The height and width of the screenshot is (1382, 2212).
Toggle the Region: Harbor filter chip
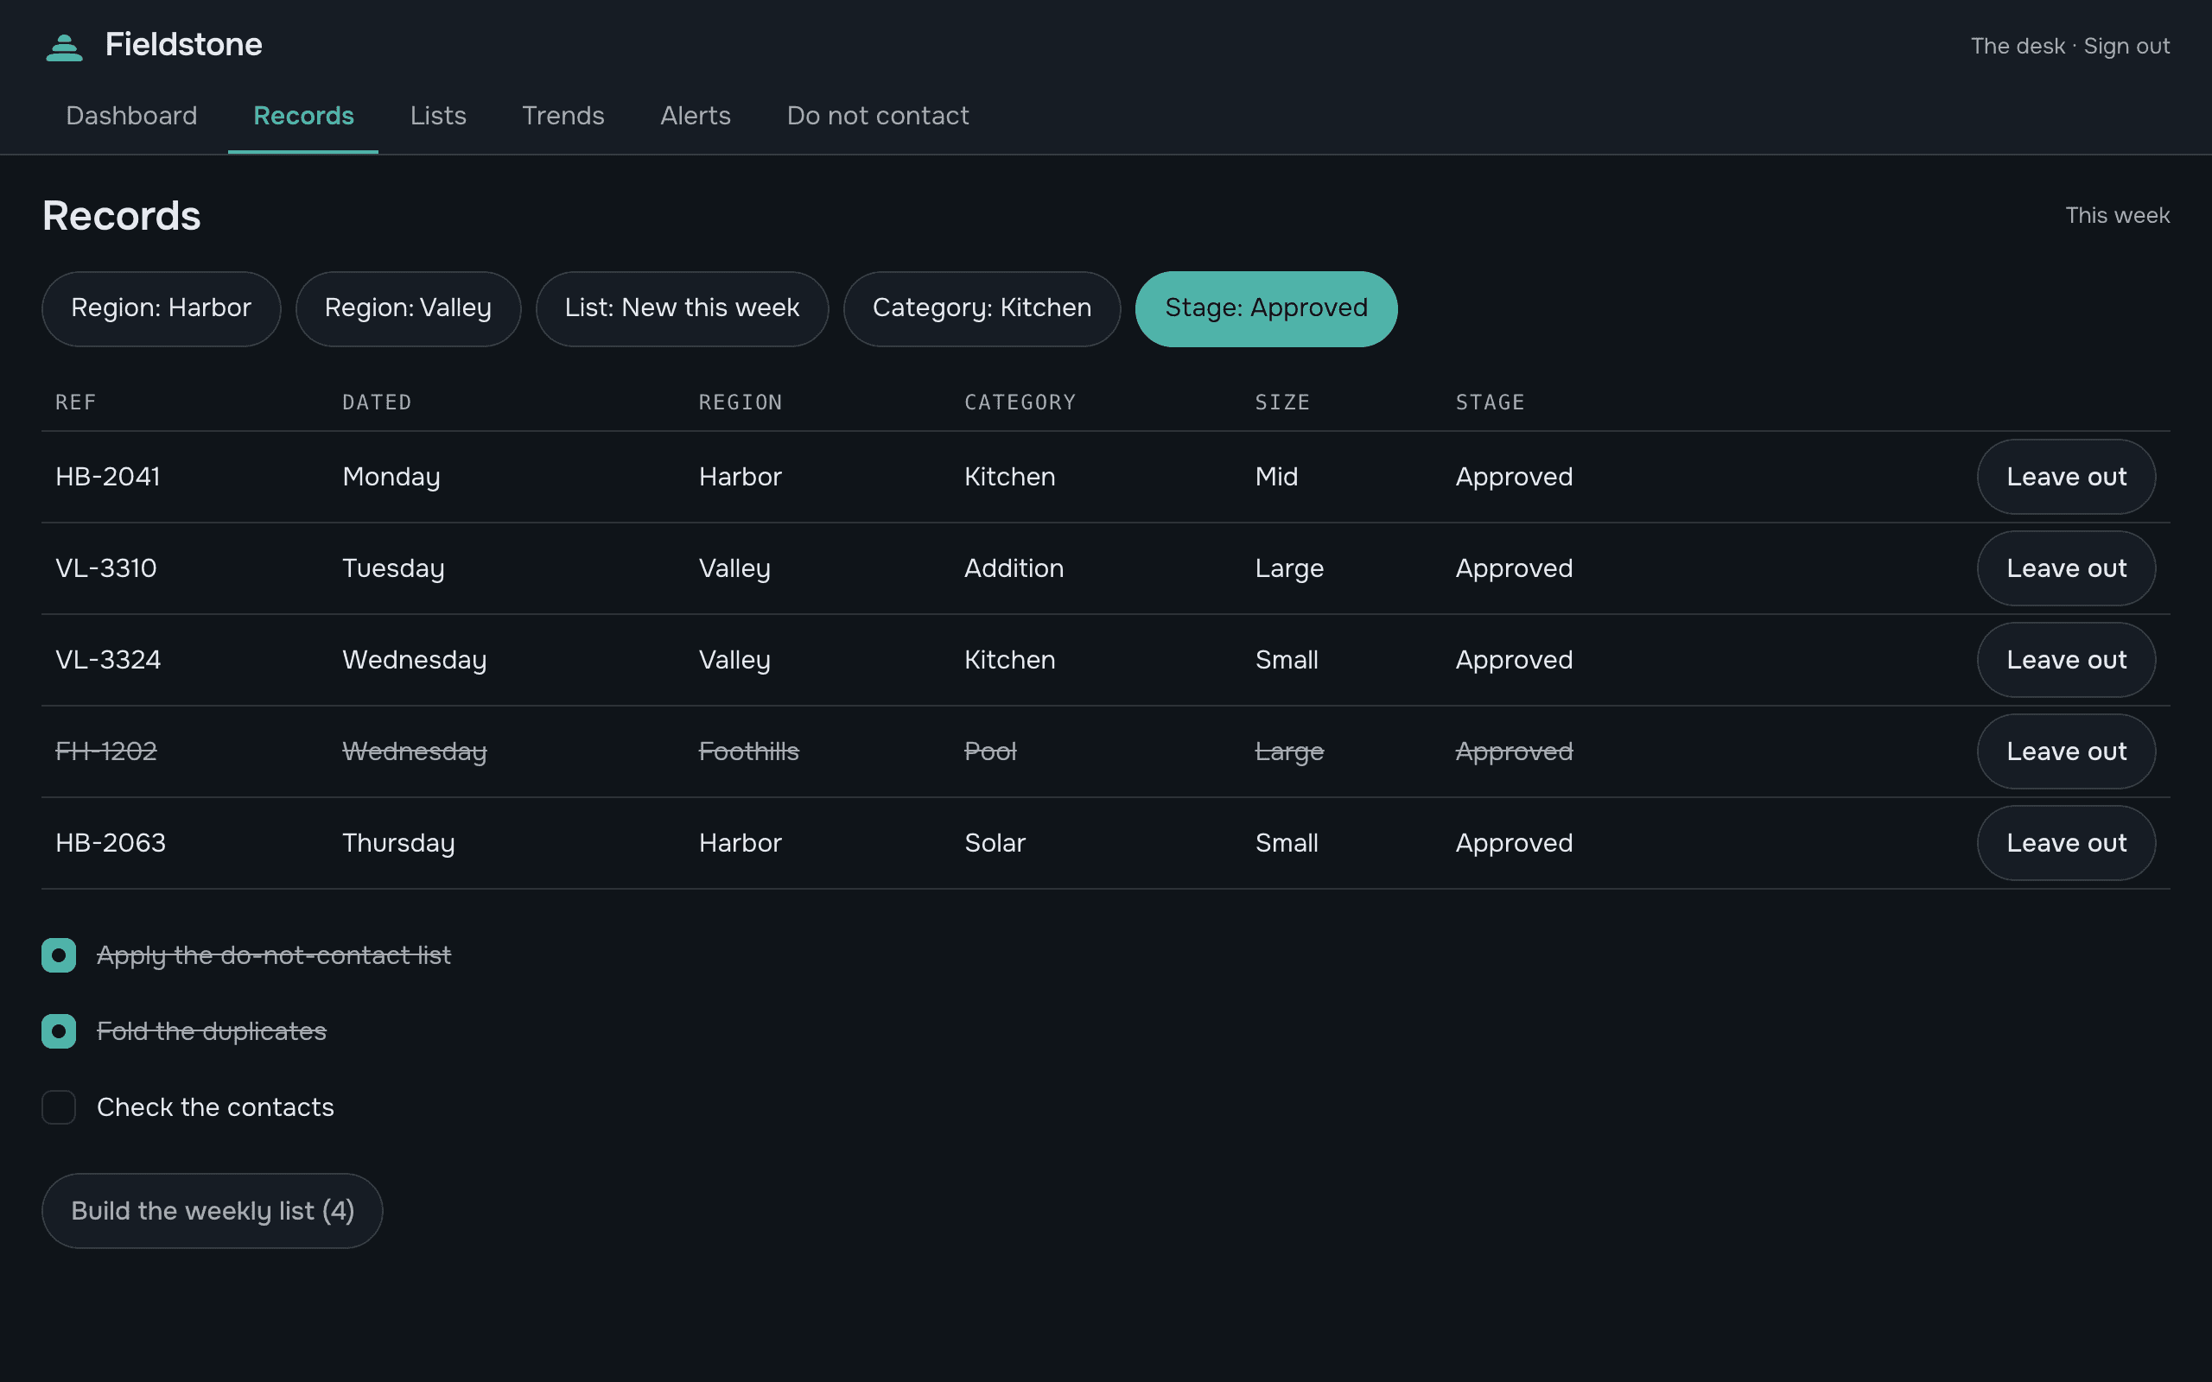click(161, 309)
